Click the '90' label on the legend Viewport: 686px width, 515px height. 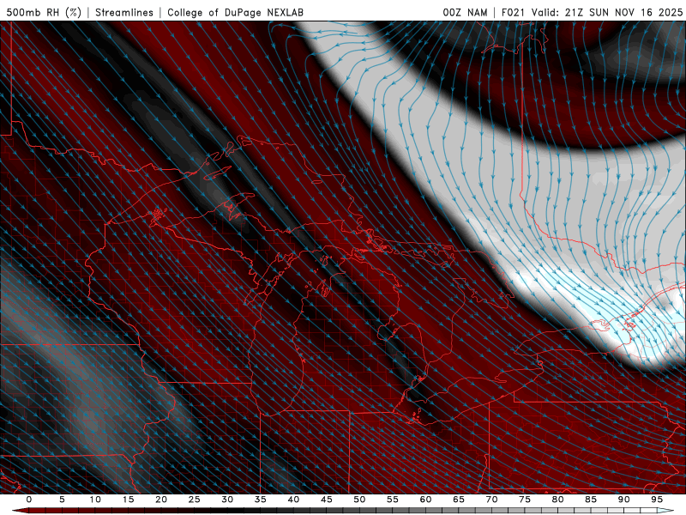click(624, 500)
